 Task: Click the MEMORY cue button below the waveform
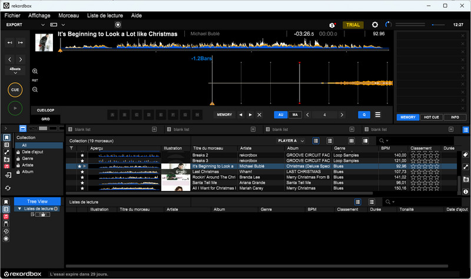tap(224, 115)
